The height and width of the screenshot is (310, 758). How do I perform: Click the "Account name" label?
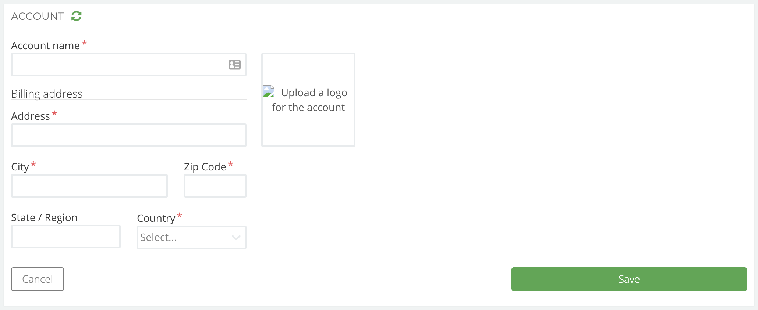pos(45,46)
